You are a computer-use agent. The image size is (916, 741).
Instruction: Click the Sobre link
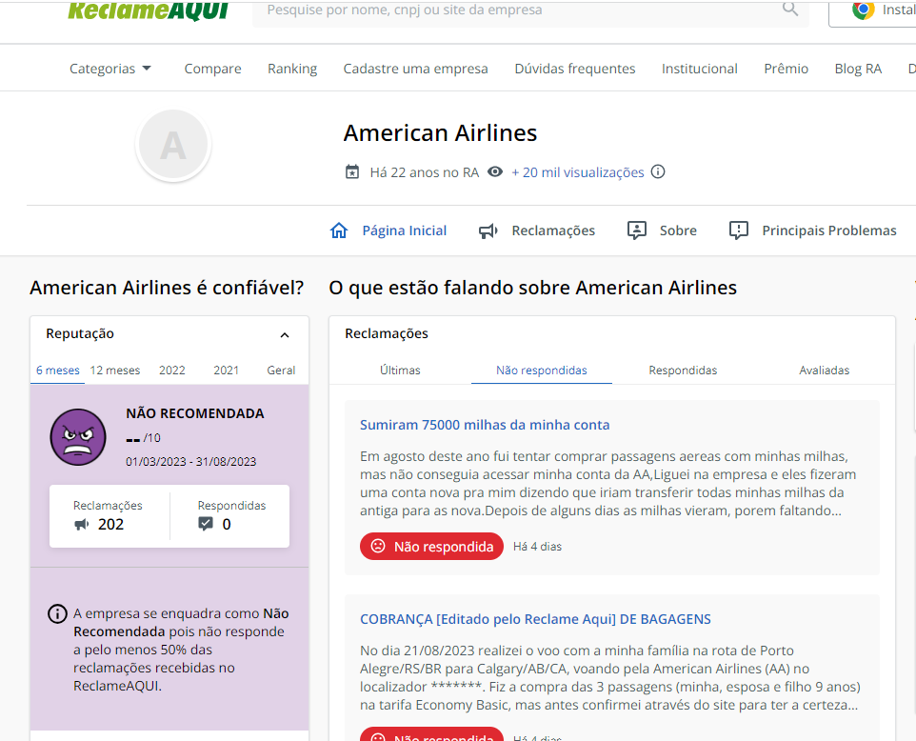[678, 230]
